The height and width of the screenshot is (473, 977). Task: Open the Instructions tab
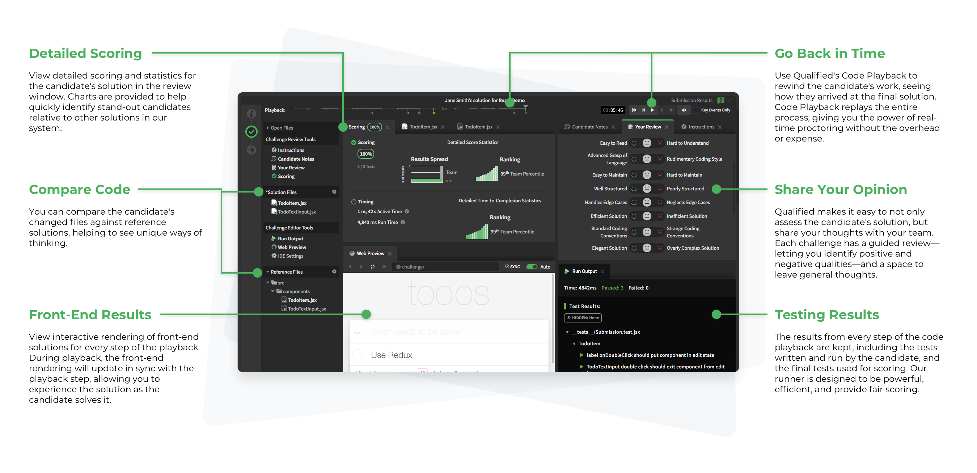coord(701,127)
